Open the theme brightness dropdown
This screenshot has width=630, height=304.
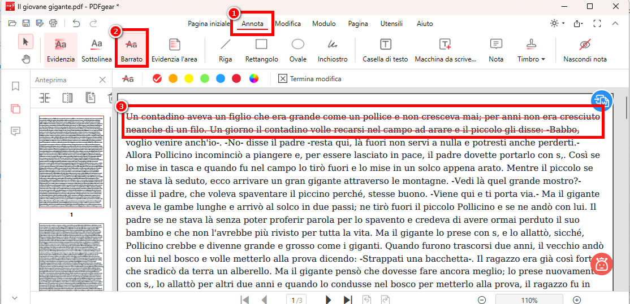pyautogui.click(x=557, y=23)
